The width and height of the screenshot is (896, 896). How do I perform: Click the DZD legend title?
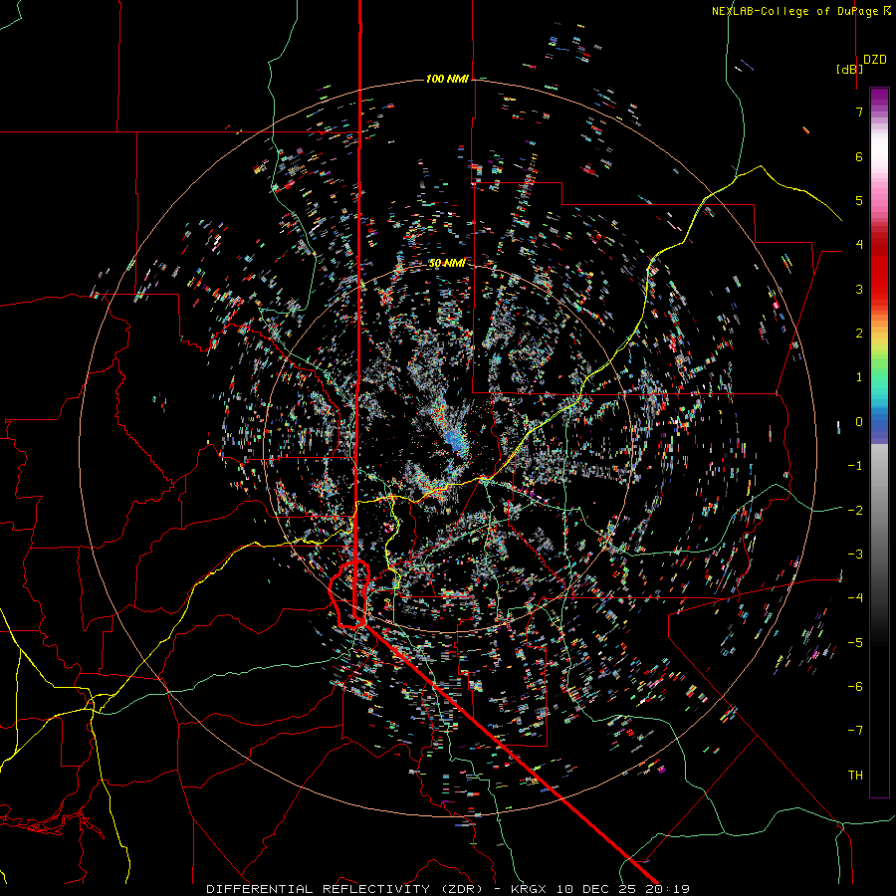coord(875,60)
